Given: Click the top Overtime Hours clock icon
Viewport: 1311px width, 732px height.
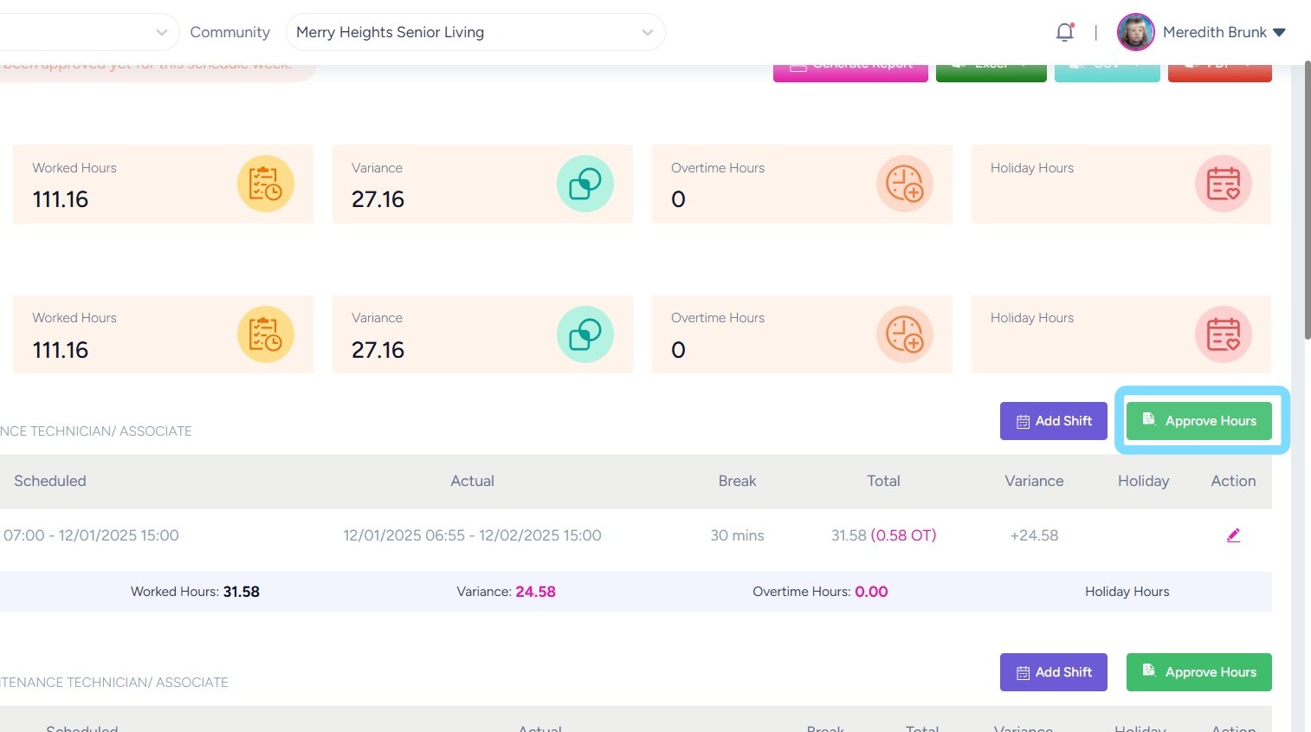Looking at the screenshot, I should (904, 184).
